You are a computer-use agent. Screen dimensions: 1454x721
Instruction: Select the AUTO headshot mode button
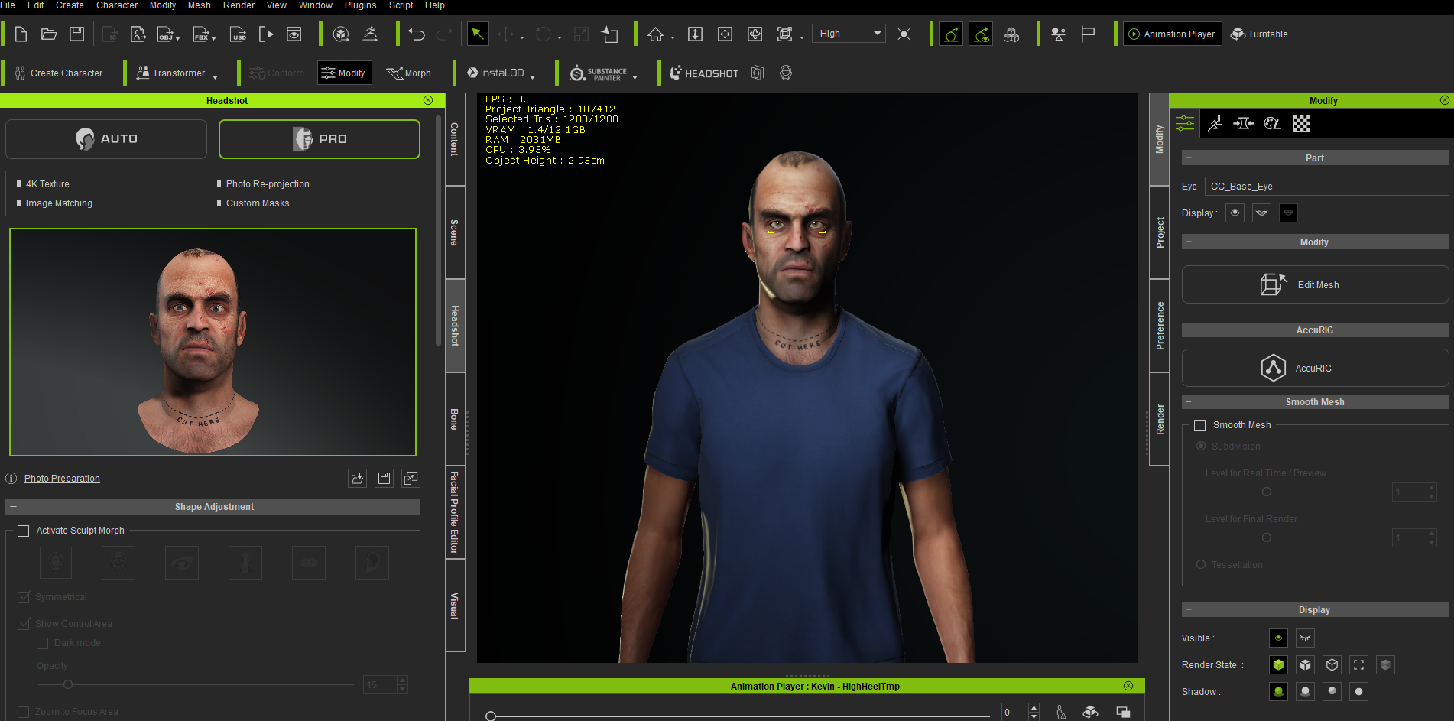click(x=106, y=139)
